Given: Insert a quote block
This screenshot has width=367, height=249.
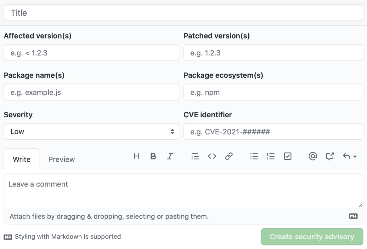Looking at the screenshot, I should [195, 156].
